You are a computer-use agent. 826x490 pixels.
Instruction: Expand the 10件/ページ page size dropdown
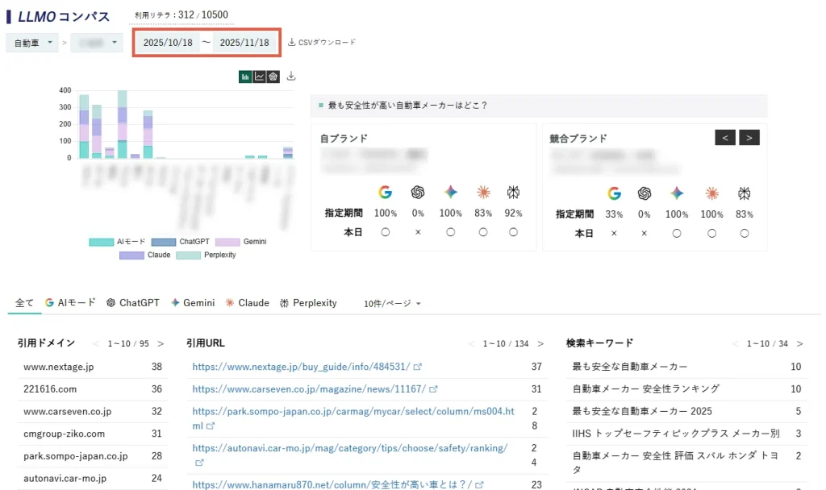(x=393, y=304)
